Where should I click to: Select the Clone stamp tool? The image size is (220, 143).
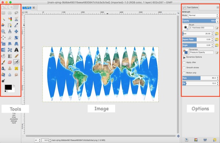[x=10, y=68]
